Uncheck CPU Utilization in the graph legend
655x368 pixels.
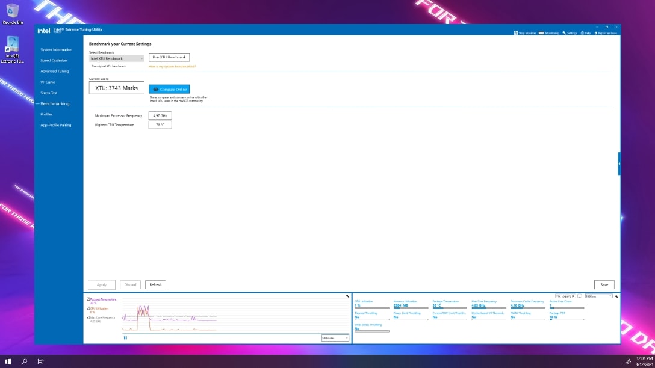click(x=88, y=308)
